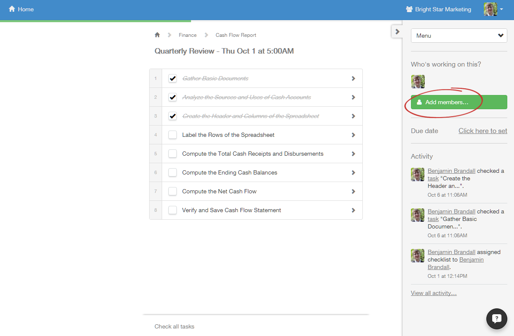This screenshot has height=336, width=514.
Task: Navigate to Finance in the breadcrumb
Action: (187, 35)
